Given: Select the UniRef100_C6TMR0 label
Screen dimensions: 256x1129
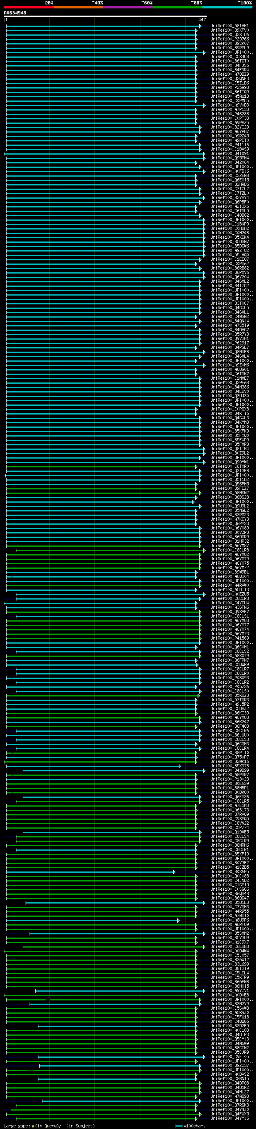Looking at the screenshot, I should [229, 466].
